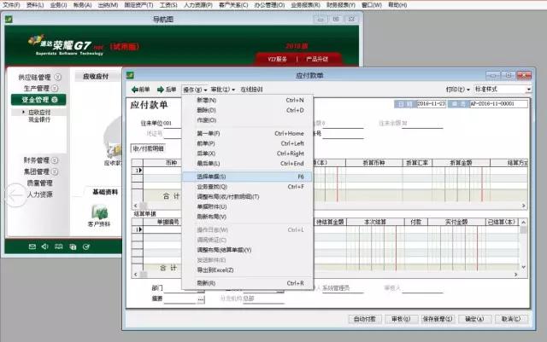
Task: Expand 供应链管理 section chevron
Action: [58, 77]
